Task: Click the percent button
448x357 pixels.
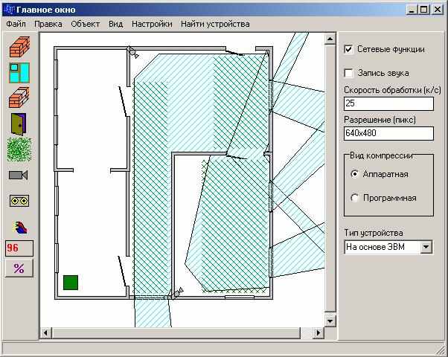Action: 19,268
